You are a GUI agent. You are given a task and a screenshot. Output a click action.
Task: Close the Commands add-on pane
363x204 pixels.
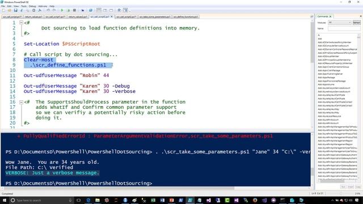click(x=361, y=16)
